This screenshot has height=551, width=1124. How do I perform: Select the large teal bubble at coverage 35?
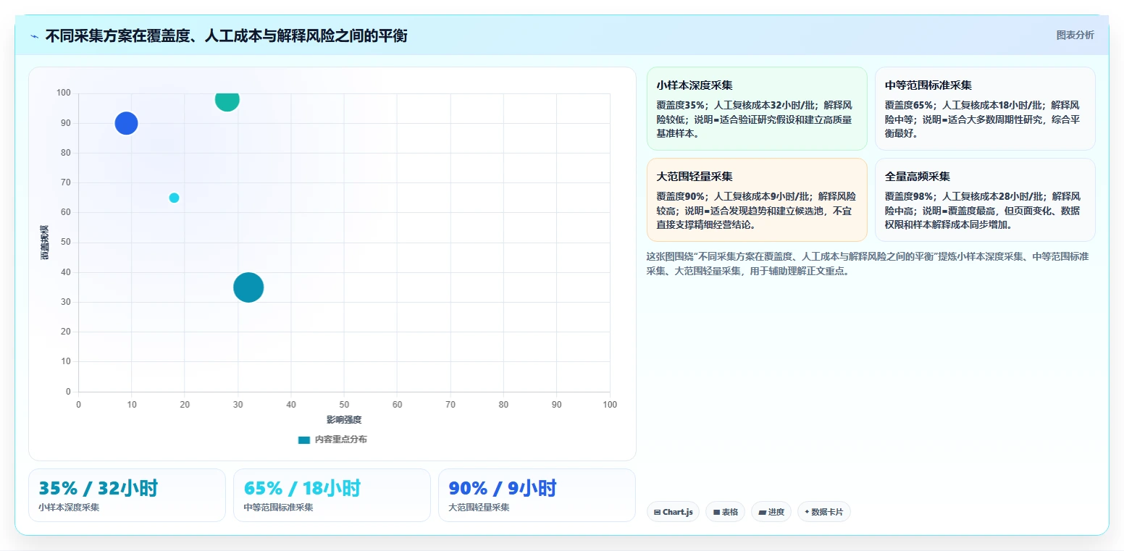(x=248, y=287)
